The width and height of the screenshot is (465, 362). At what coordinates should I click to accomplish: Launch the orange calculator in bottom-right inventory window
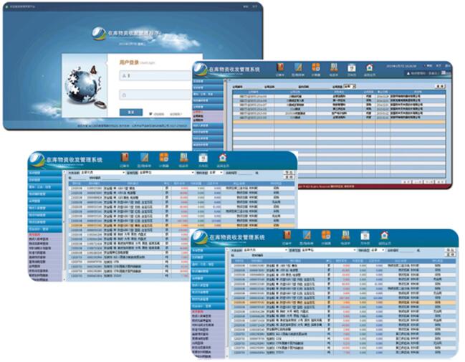tap(326, 236)
